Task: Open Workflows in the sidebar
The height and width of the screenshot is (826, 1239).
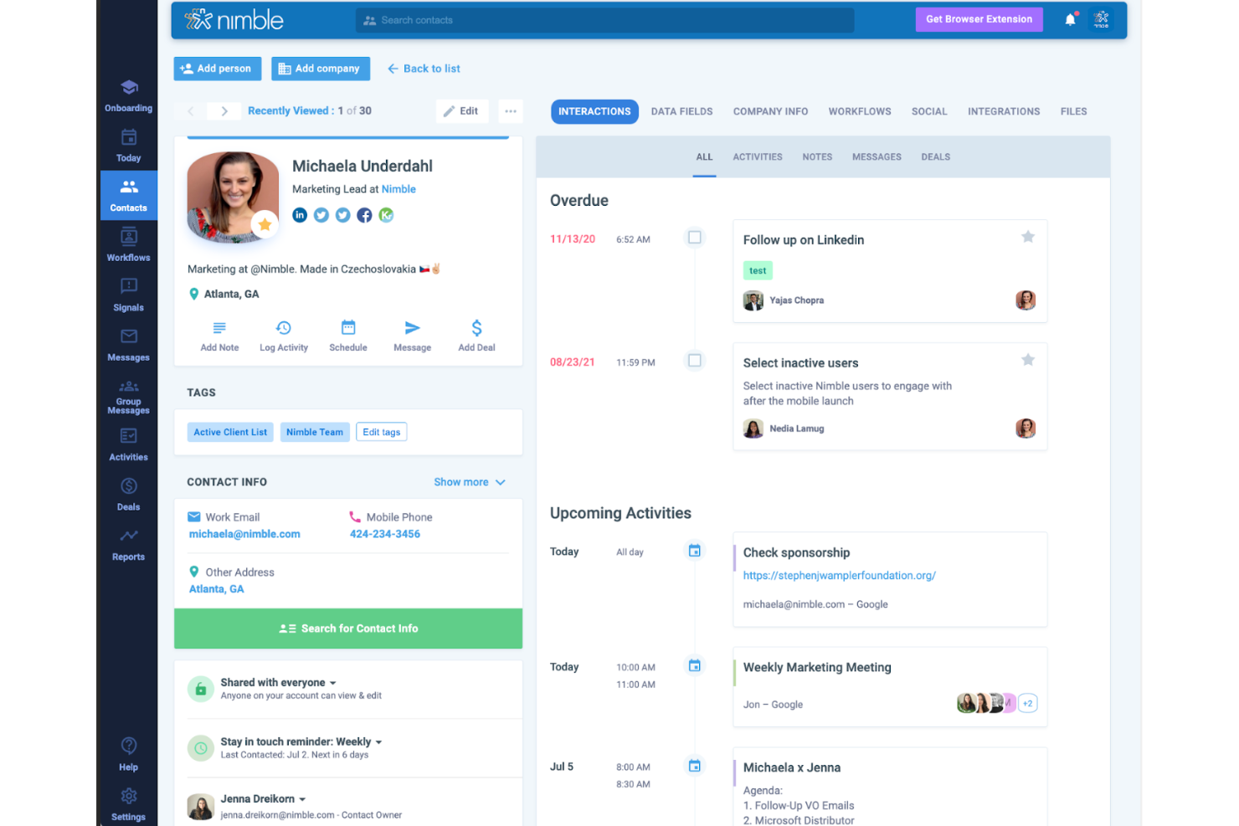Action: [128, 245]
